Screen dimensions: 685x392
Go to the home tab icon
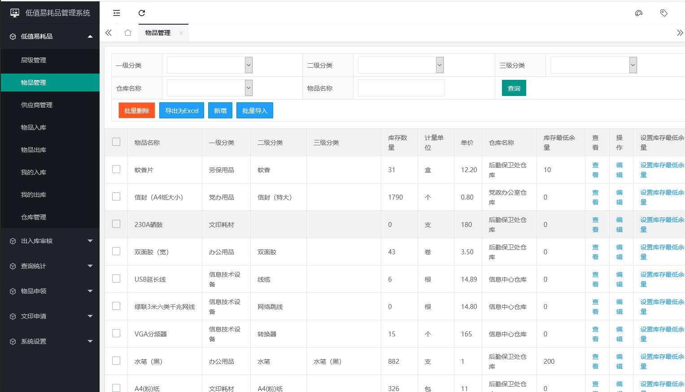128,33
